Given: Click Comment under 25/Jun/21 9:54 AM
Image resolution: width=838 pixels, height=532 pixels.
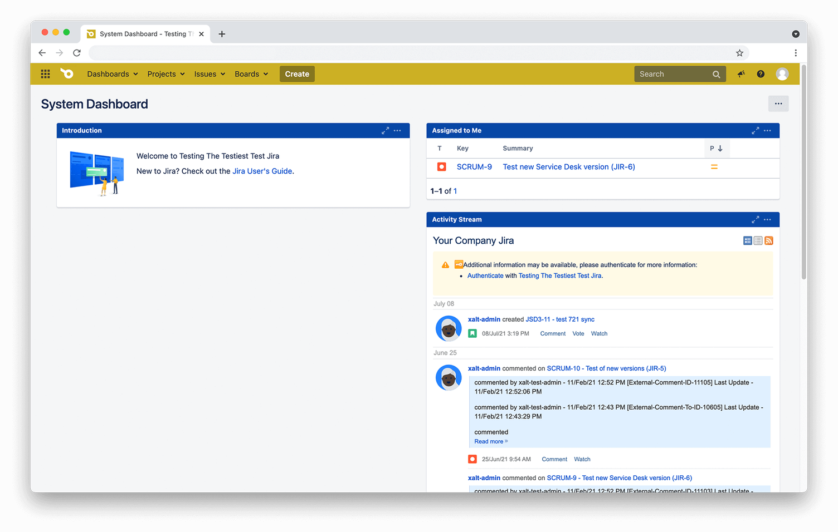Looking at the screenshot, I should [x=554, y=460].
